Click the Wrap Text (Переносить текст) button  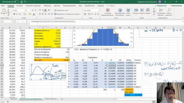pos(61,10)
